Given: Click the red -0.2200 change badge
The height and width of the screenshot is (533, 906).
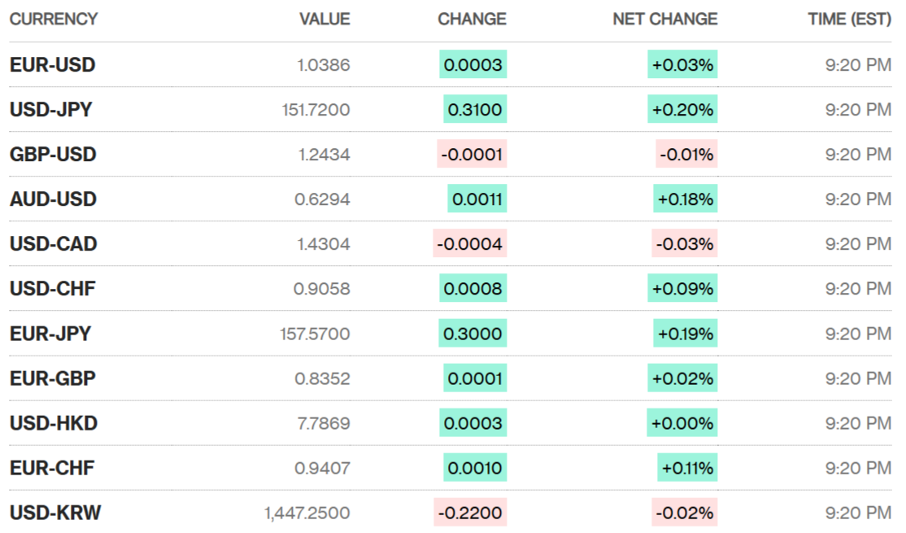Looking at the screenshot, I should 470,513.
